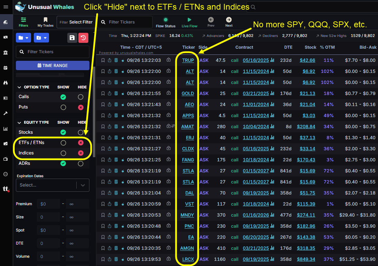This screenshot has height=266, width=378.
Task: Open the AMAT ticker link
Action: (187, 127)
